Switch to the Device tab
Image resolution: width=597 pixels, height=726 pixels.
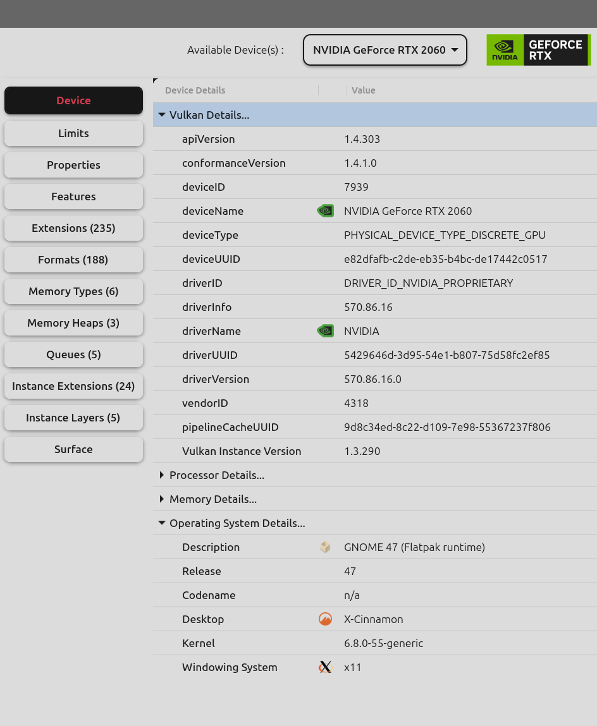click(74, 100)
